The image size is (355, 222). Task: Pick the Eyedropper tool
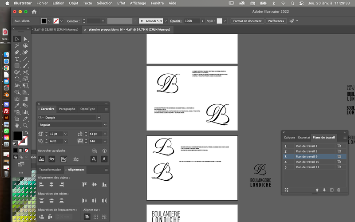[x=17, y=105]
